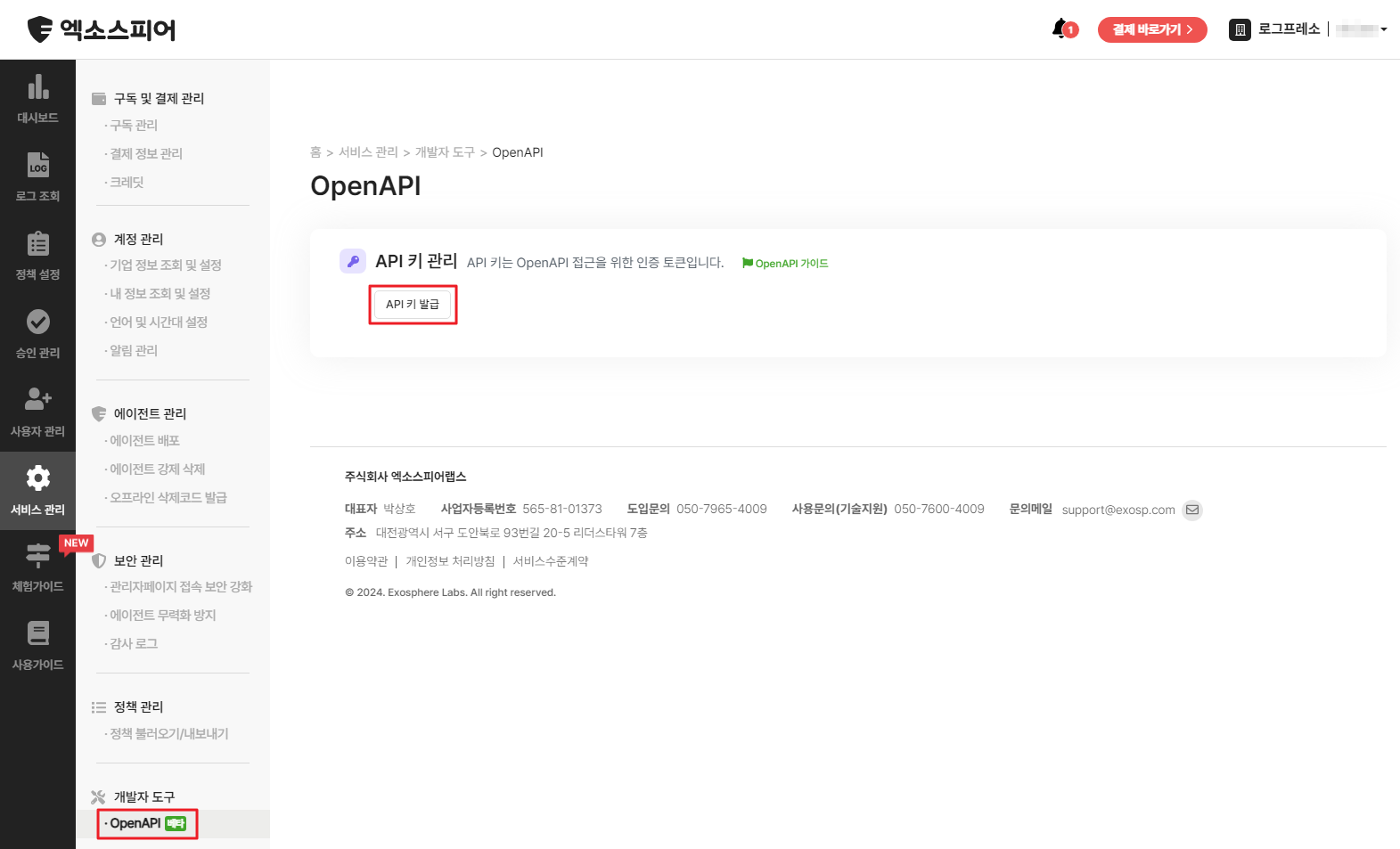Click the 개발자 도구 section heading
This screenshot has width=1400, height=849.
point(144,796)
